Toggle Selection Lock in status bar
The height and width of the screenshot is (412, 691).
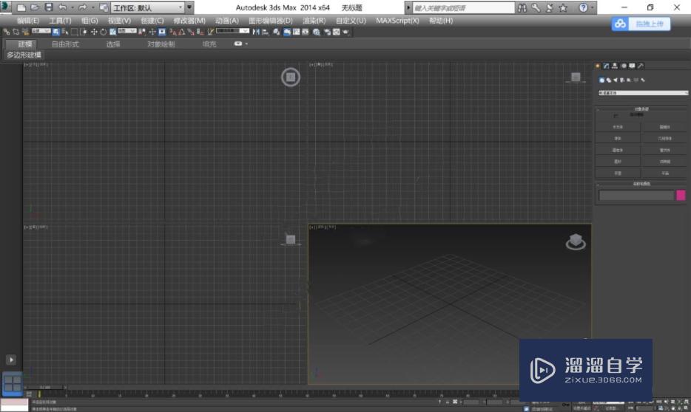pyautogui.click(x=448, y=402)
